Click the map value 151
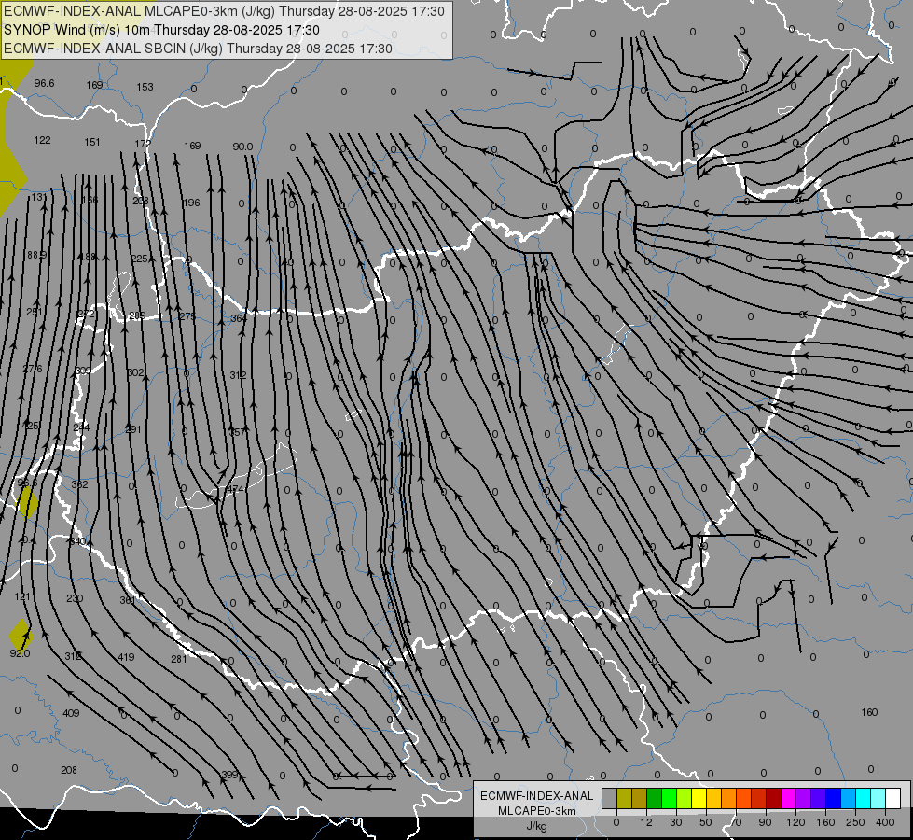 tap(92, 142)
